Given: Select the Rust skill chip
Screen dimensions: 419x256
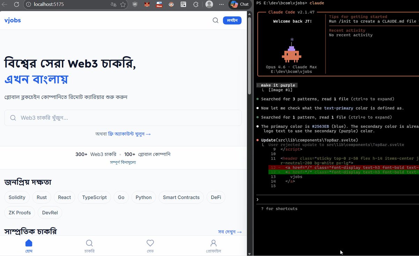Looking at the screenshot, I should [42, 197].
